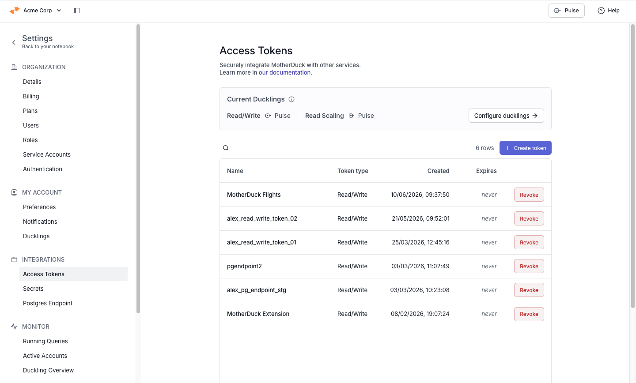
Task: Revoke alex_read_write_token_01
Action: tap(529, 242)
